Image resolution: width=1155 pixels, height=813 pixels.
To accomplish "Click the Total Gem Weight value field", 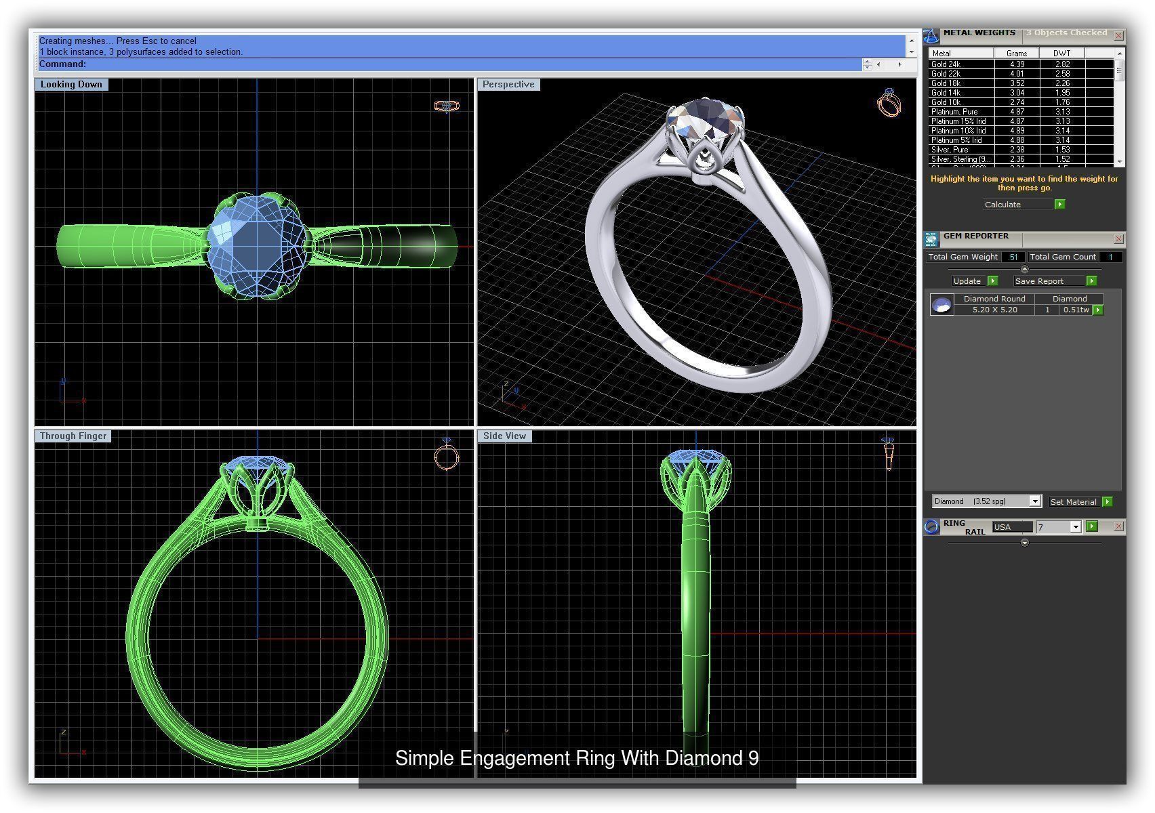I will click(x=1013, y=257).
